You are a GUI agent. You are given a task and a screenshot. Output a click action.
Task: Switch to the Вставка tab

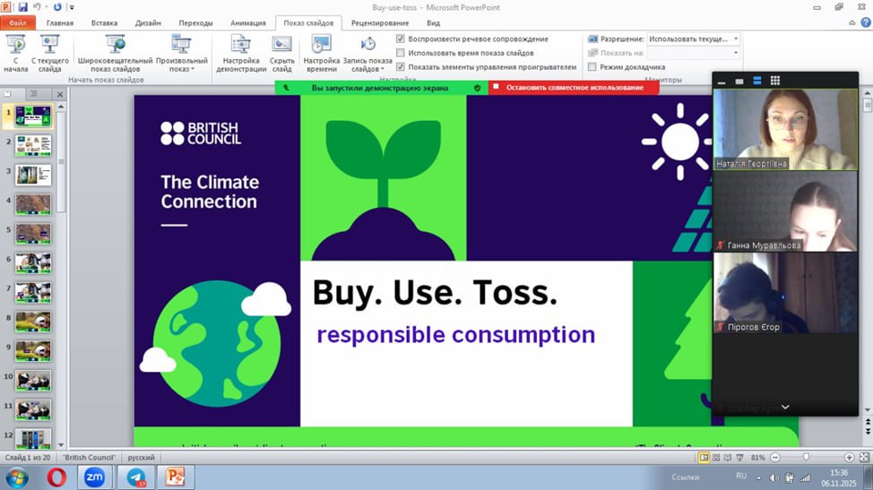click(104, 22)
